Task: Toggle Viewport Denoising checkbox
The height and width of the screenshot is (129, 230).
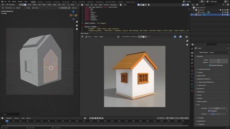Action: (210, 65)
